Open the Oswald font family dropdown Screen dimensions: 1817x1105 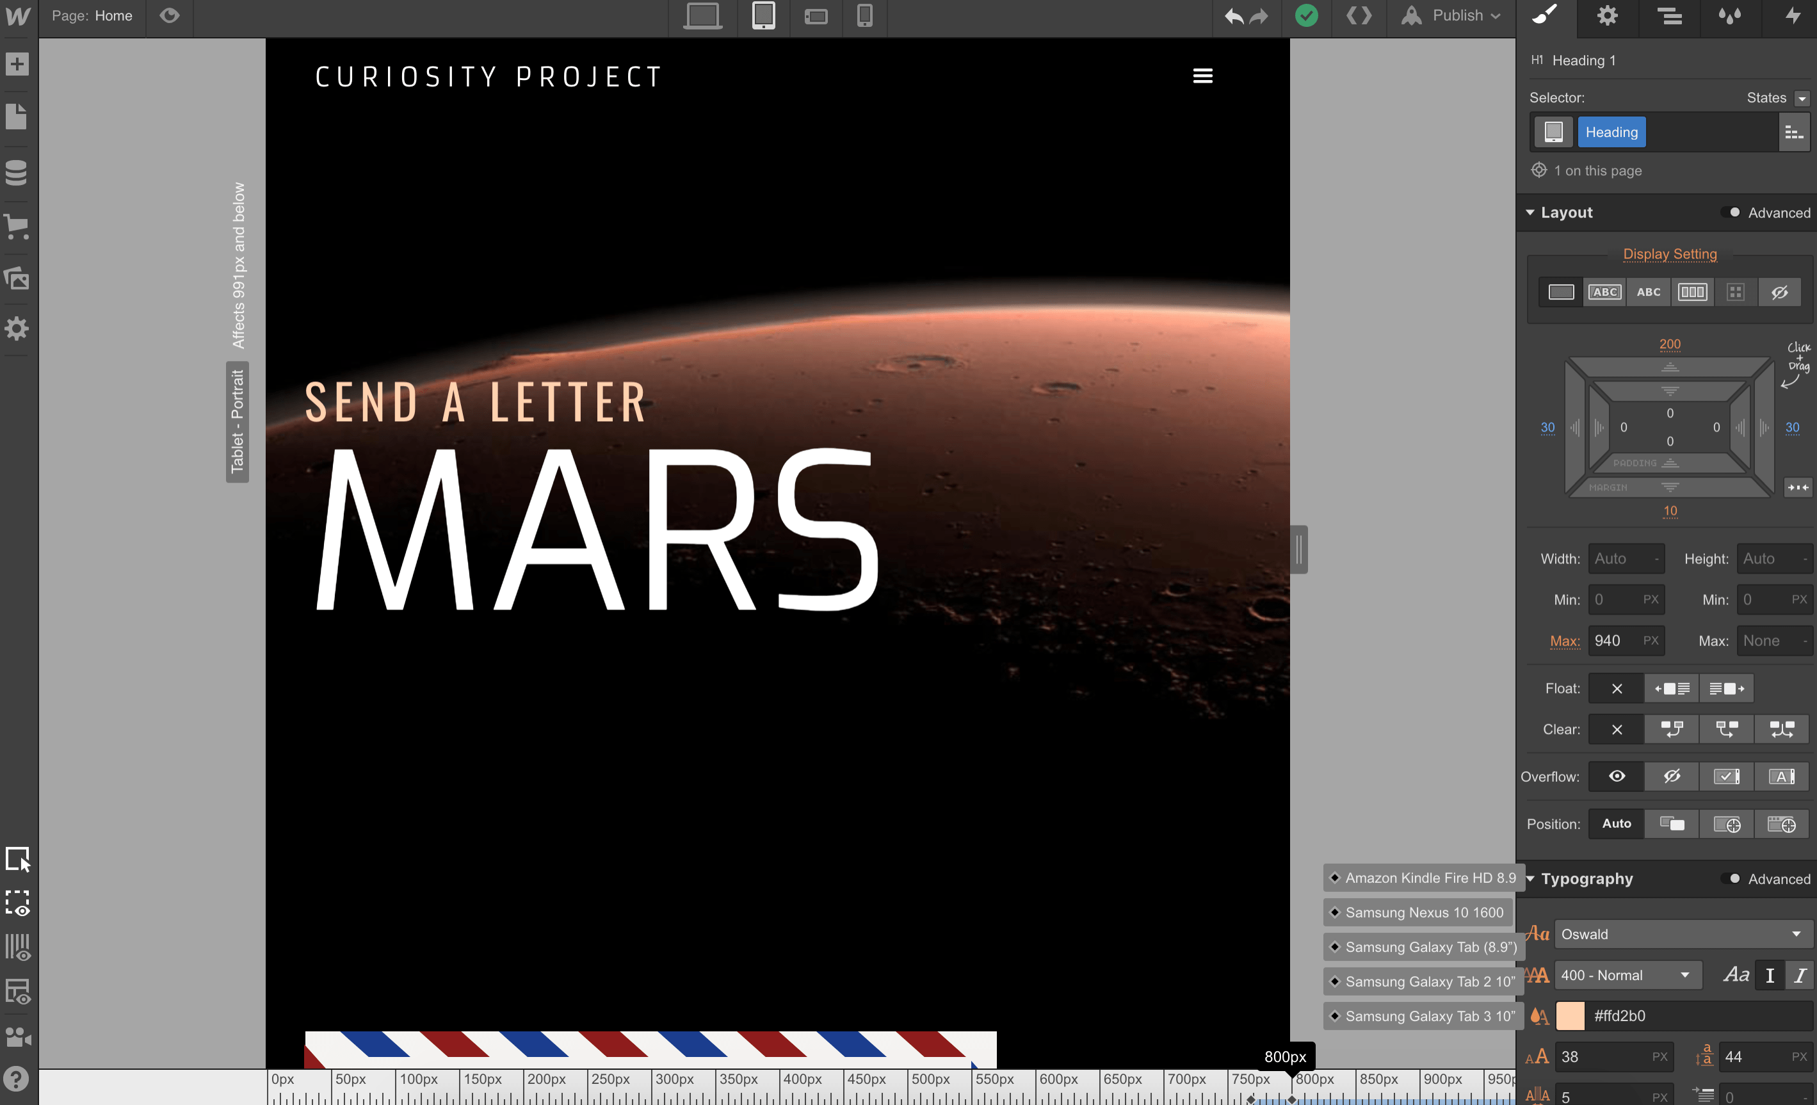click(x=1682, y=934)
